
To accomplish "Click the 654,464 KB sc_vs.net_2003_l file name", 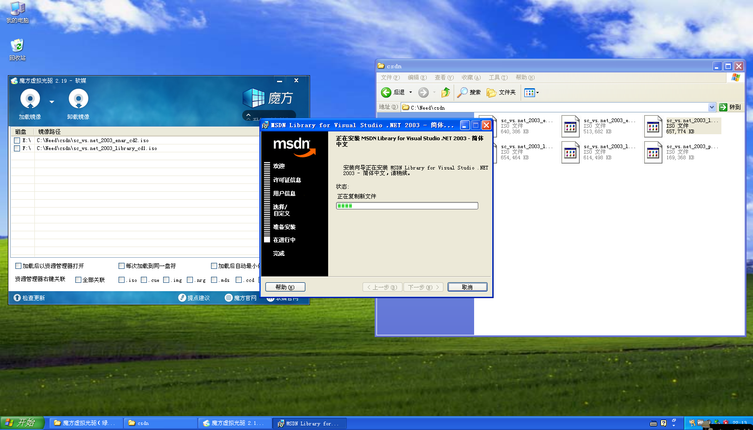I will pos(527,146).
